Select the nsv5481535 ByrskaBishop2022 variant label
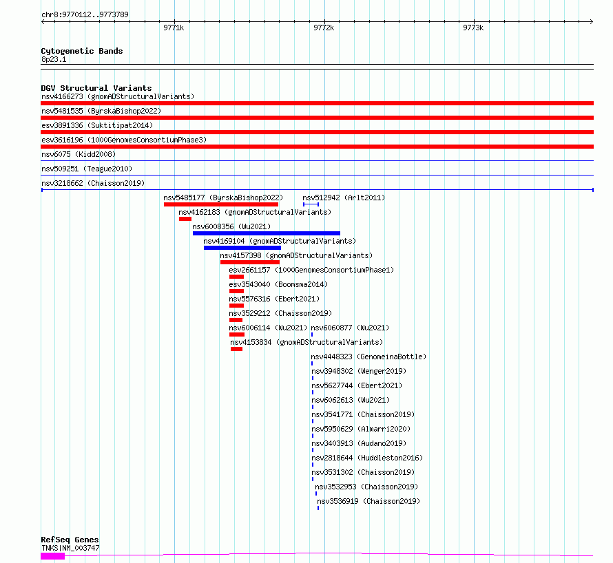Screen dimensions: 613x563 tap(101, 111)
